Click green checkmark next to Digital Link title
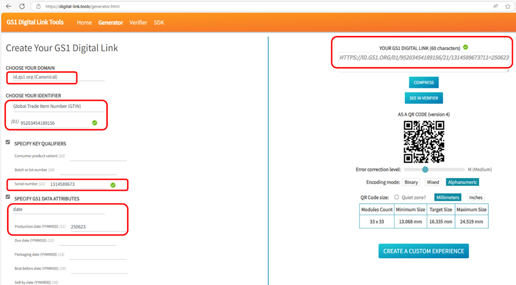 (465, 48)
